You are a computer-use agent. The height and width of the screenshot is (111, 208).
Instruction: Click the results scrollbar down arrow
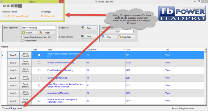(x=205, y=104)
